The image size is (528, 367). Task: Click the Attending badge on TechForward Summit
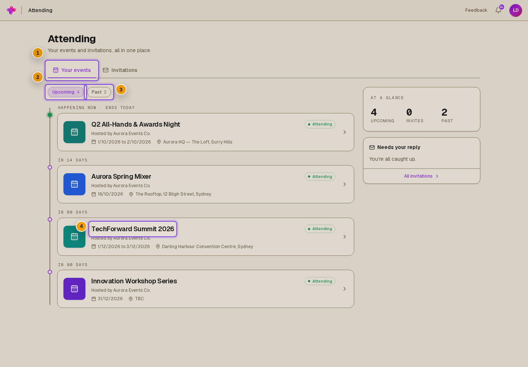tap(320, 229)
